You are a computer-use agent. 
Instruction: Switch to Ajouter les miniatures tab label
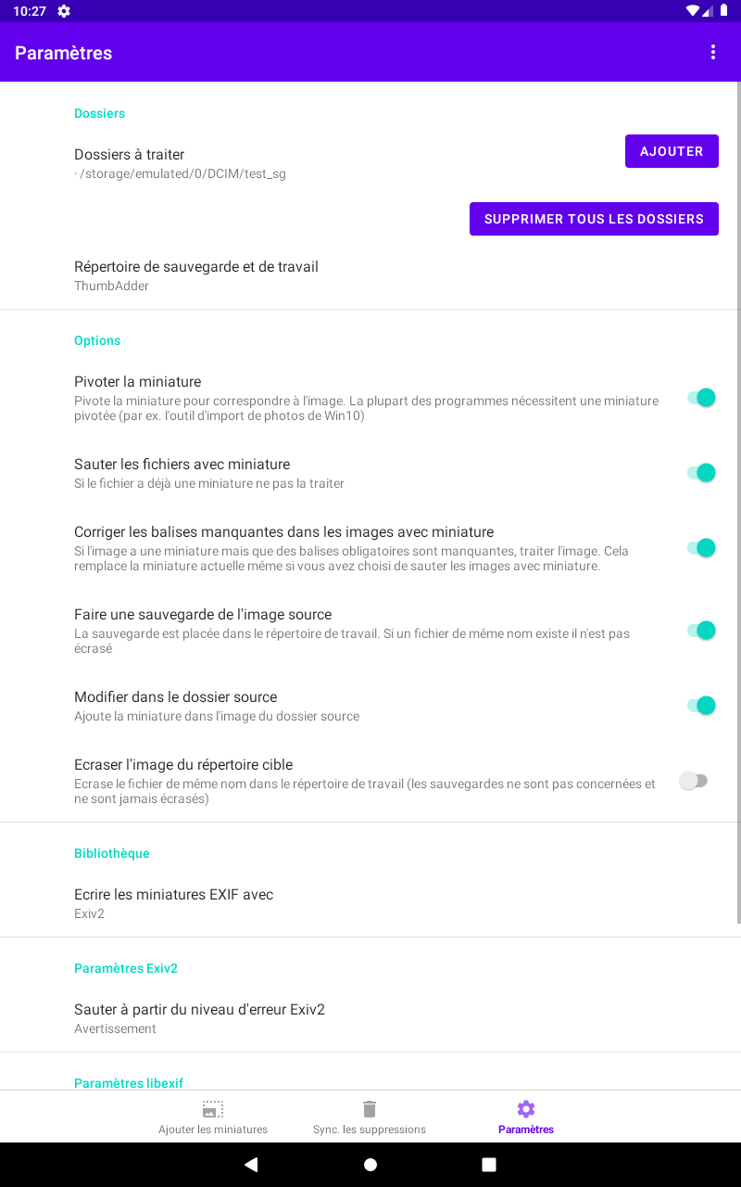click(213, 1130)
